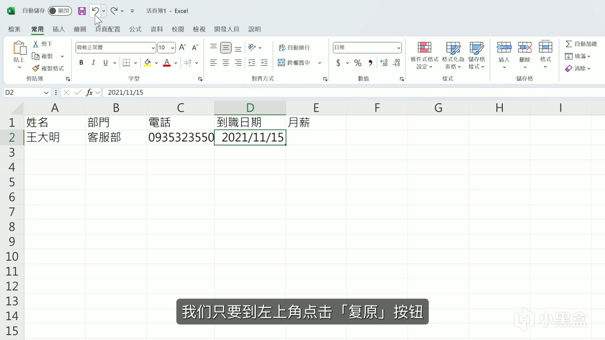Toggle Bold formatting
Viewport: 605px width, 340px height.
click(81, 63)
